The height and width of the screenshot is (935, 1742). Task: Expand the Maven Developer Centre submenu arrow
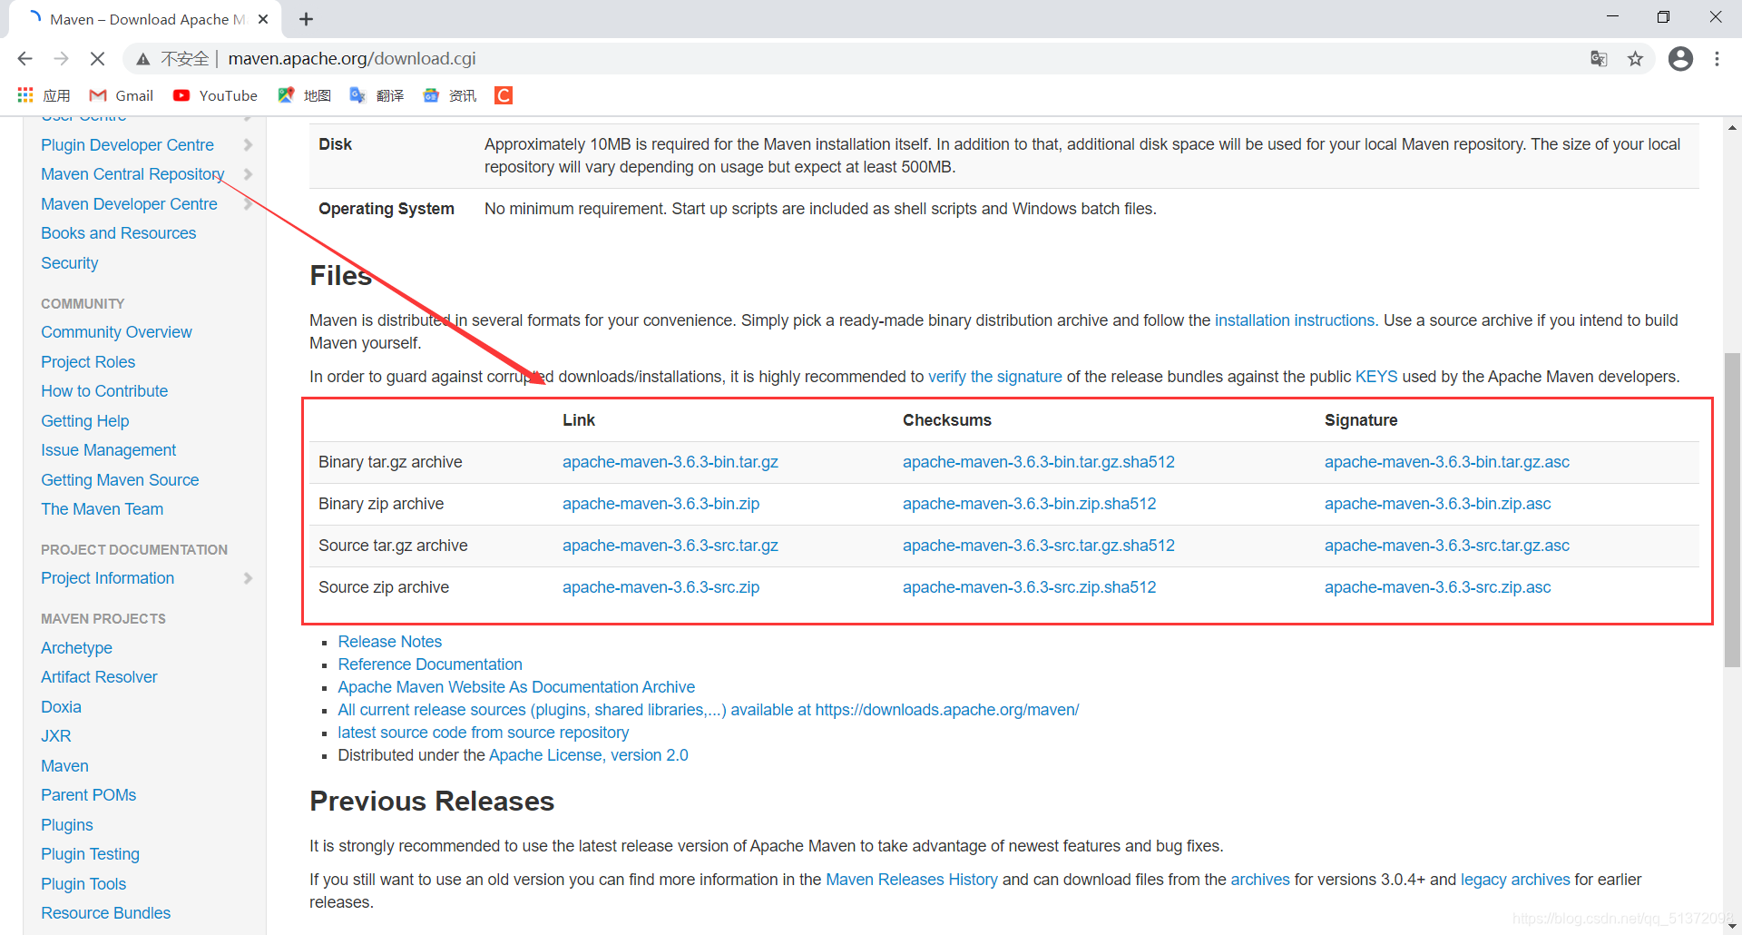tap(248, 204)
